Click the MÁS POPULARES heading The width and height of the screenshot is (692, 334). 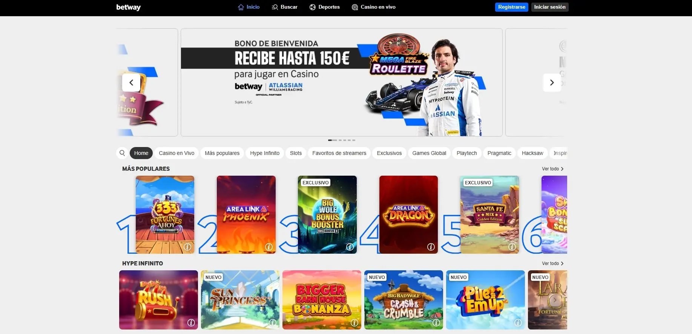click(146, 169)
